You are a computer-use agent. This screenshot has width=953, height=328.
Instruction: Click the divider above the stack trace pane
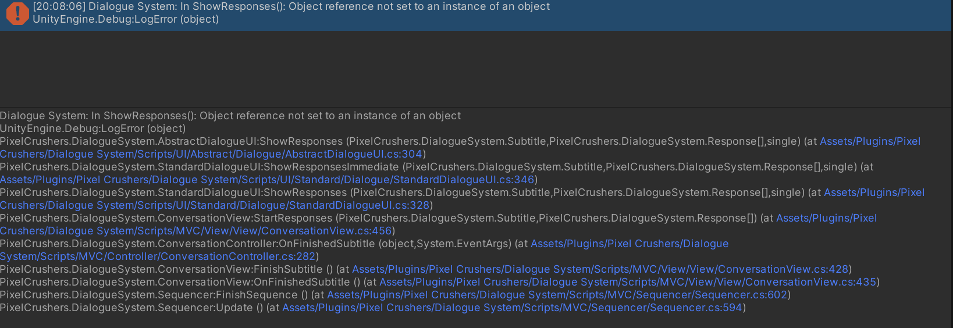(x=477, y=107)
